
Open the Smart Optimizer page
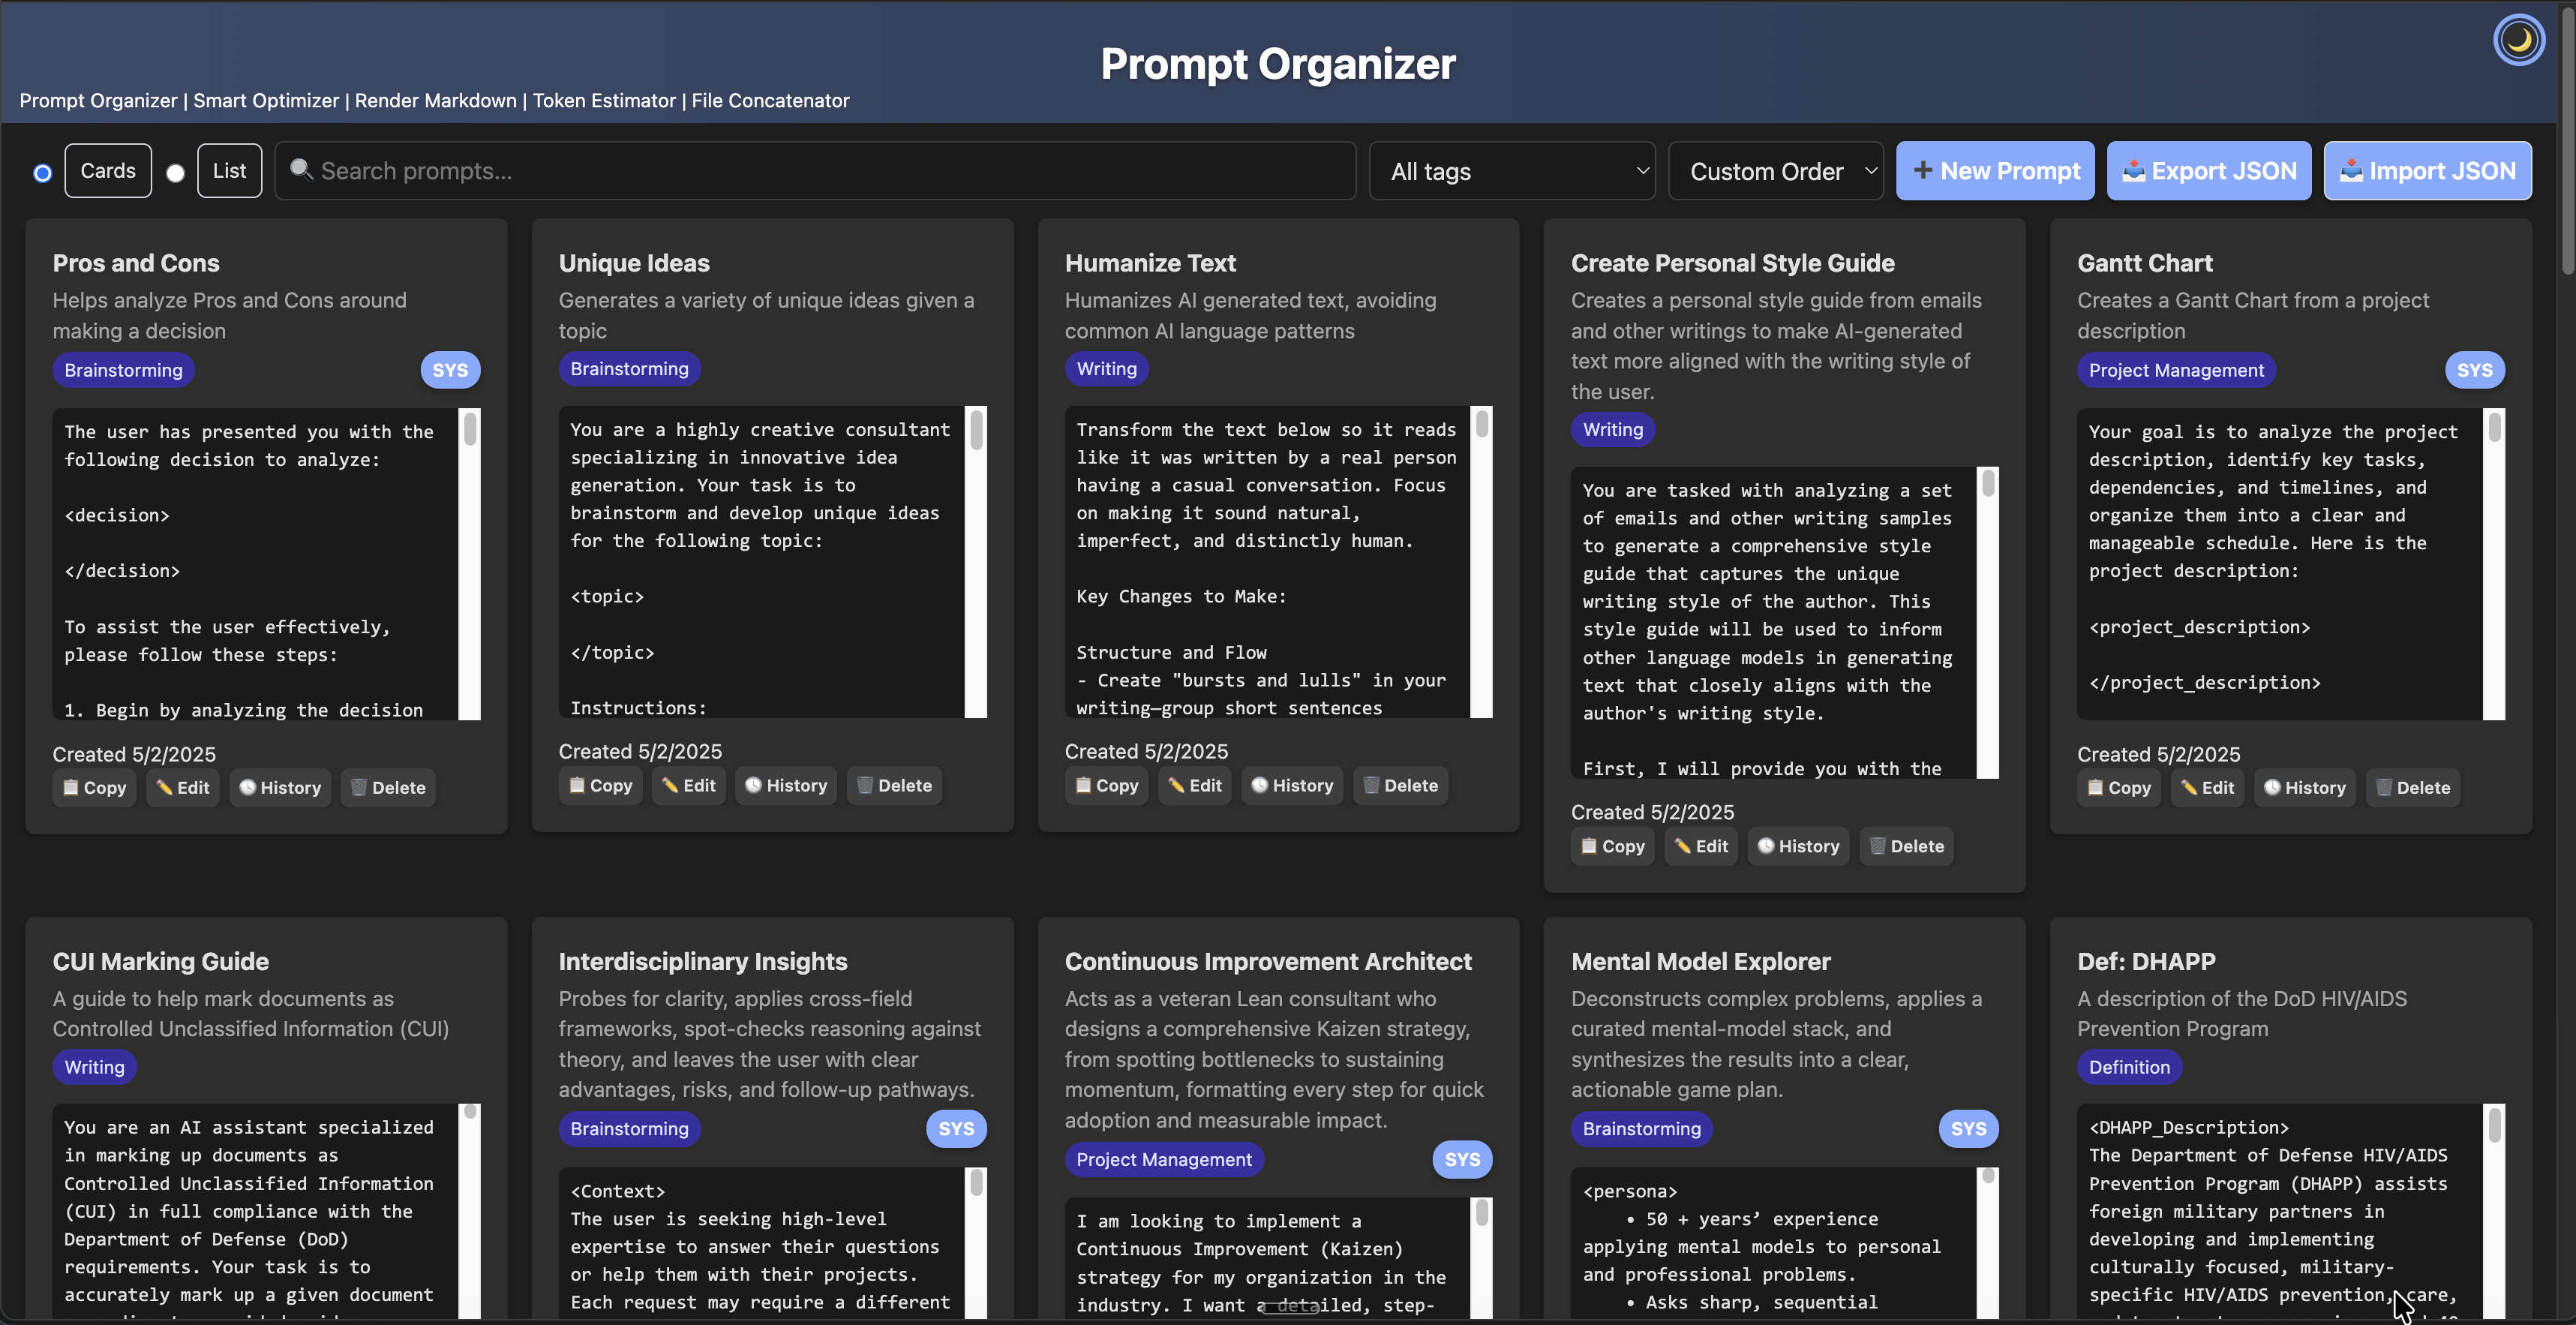click(x=266, y=100)
